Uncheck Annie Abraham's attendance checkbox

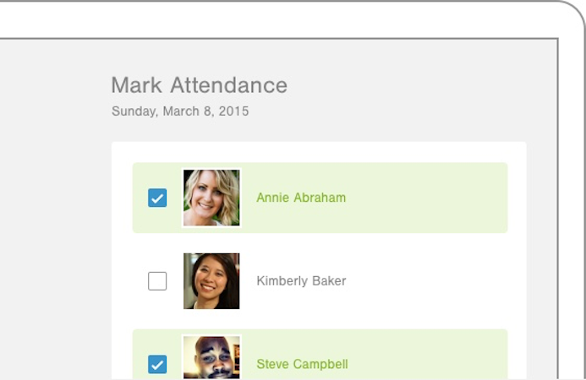[157, 198]
